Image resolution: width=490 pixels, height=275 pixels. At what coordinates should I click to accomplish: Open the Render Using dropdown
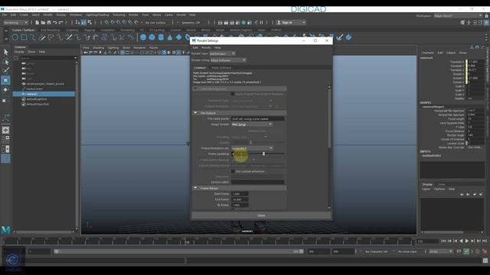tap(228, 60)
